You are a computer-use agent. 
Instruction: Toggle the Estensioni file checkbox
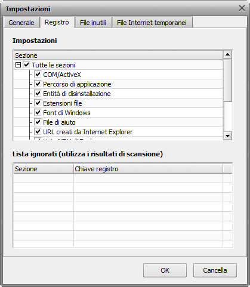38,103
